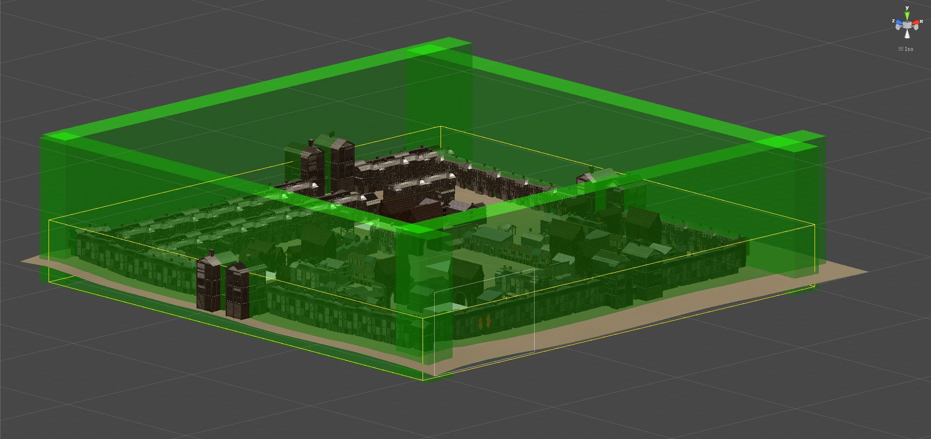This screenshot has width=931, height=439.
Task: Select the orange arrow marker on the front wall
Action: point(484,322)
